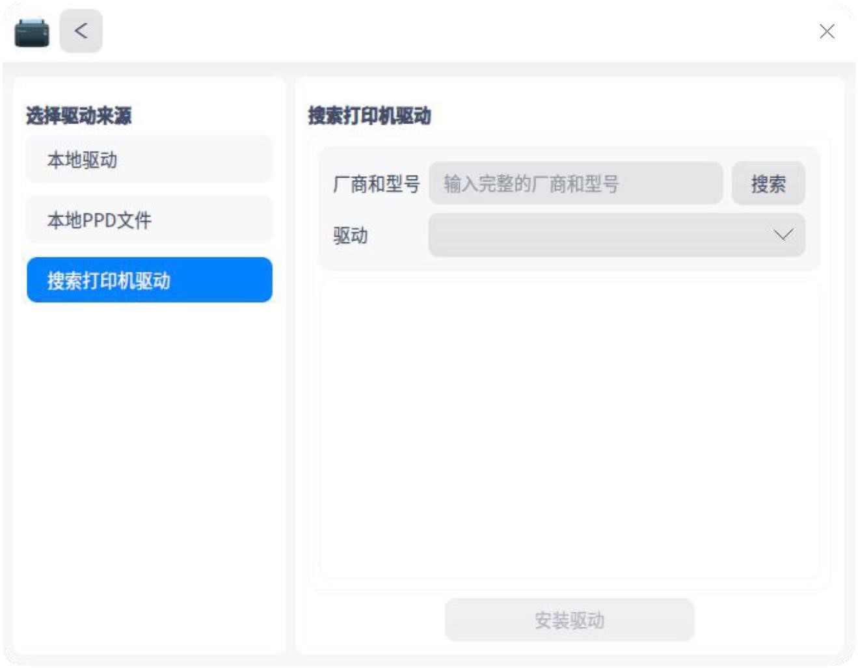858x669 pixels.
Task: Select 搜索打印机驱动 in the left list
Action: pos(149,280)
